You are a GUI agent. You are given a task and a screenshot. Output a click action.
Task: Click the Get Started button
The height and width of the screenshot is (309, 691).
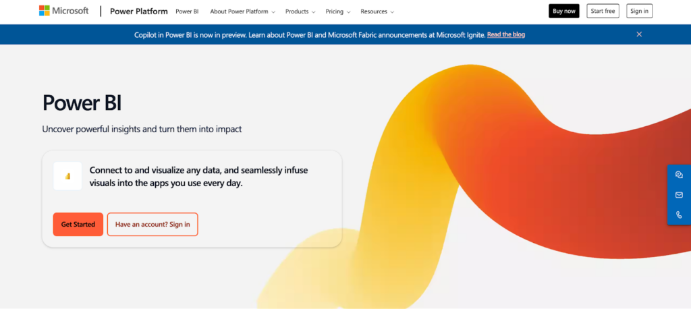[x=78, y=225]
